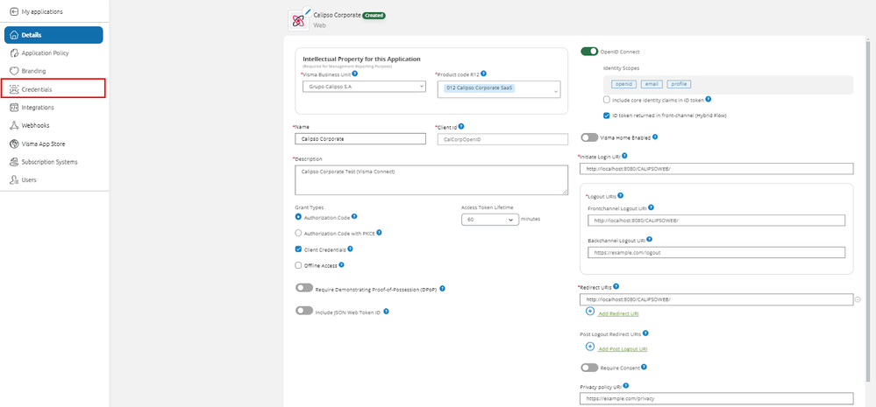
Task: Click the plus icon for Add Post Logout URI
Action: (589, 347)
